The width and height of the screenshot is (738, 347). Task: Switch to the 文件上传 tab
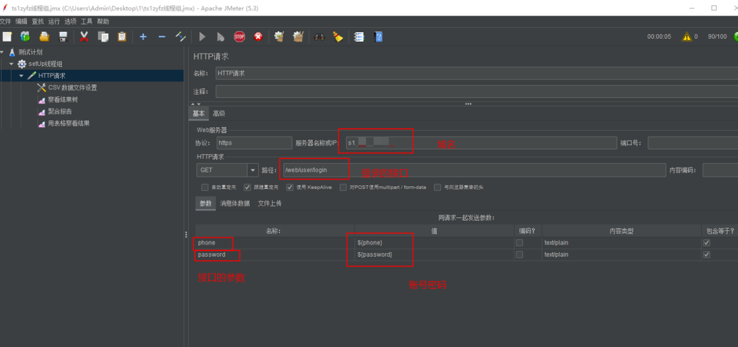[270, 203]
